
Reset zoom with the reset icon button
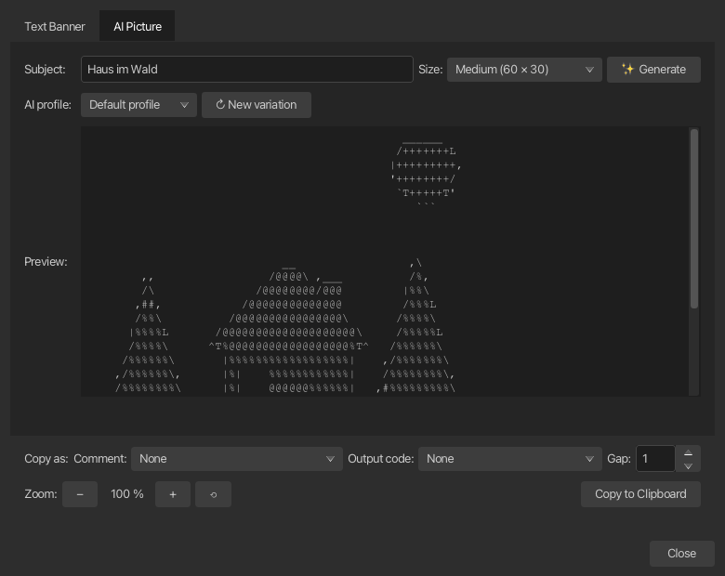point(213,494)
